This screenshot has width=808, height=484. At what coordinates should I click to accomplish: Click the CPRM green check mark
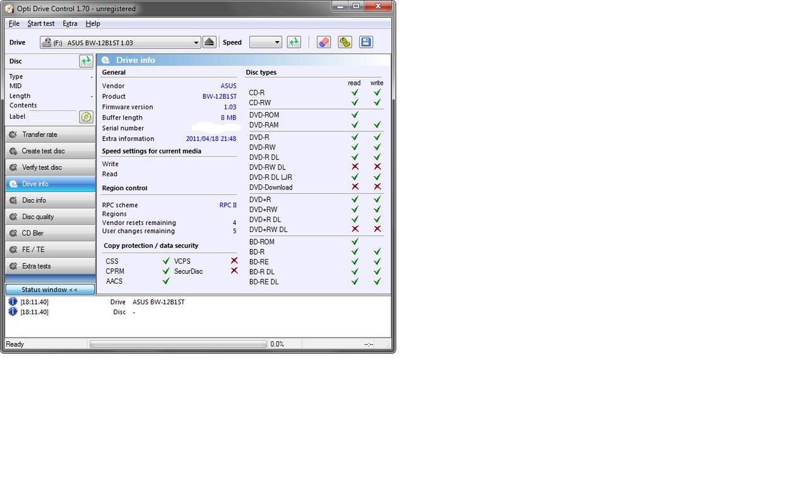click(166, 271)
